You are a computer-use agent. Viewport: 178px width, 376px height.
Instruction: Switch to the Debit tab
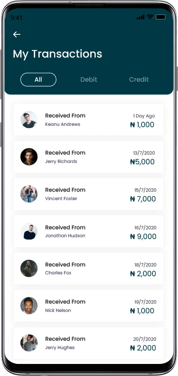(89, 80)
